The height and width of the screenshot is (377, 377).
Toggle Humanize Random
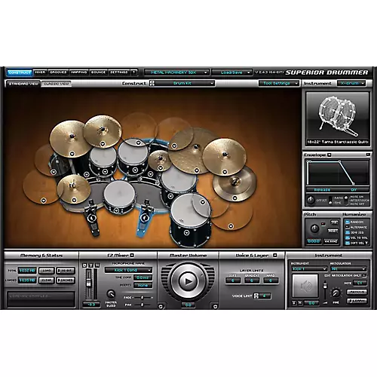pyautogui.click(x=348, y=222)
